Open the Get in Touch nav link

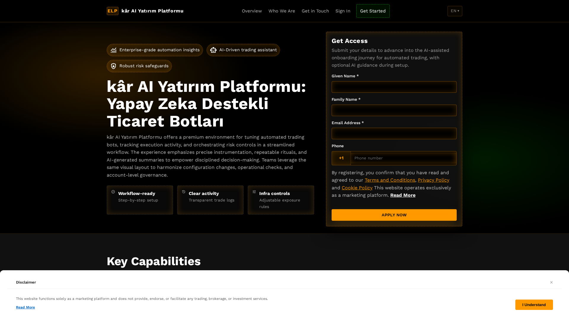pos(315,11)
